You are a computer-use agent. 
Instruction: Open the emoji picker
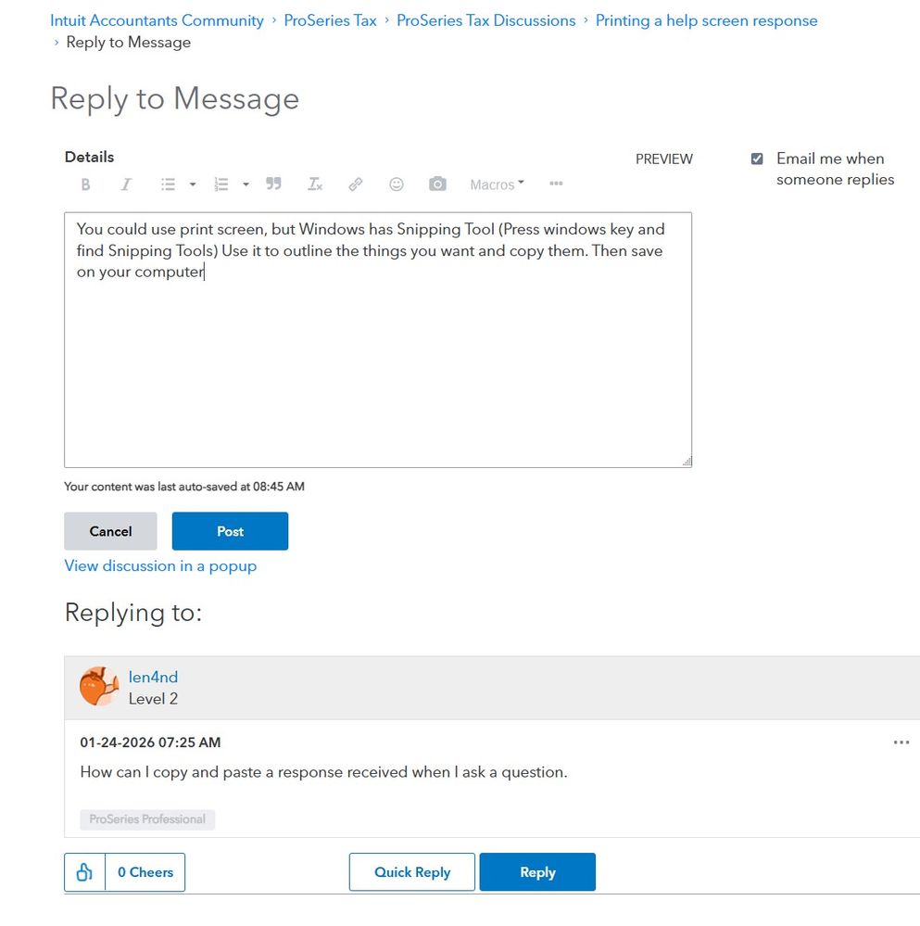click(397, 184)
